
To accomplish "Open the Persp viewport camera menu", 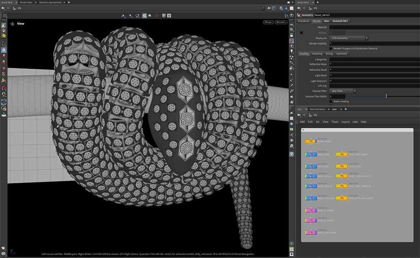I will (x=268, y=22).
